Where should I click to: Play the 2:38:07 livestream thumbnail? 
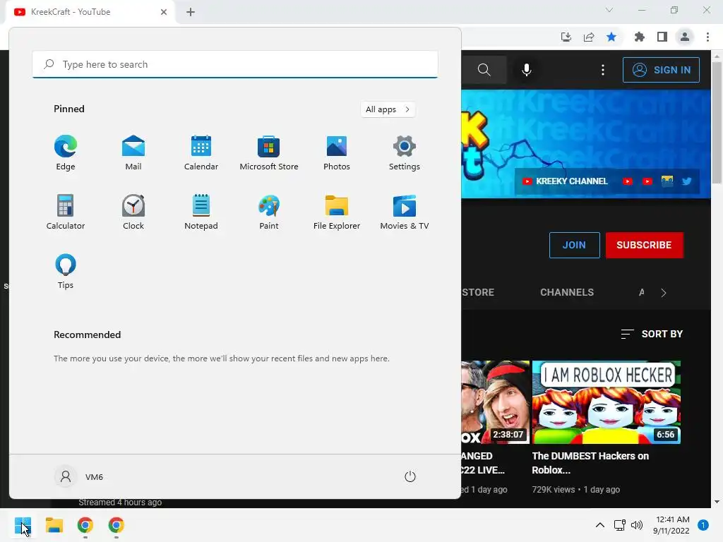[495, 402]
